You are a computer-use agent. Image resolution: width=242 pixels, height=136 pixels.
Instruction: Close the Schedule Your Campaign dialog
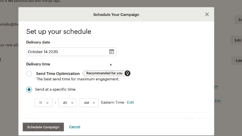click(207, 14)
